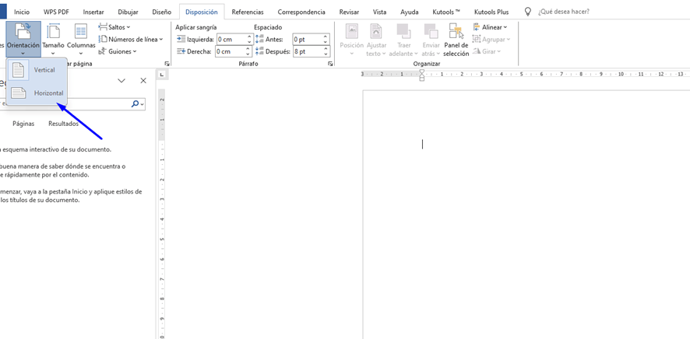Switch to the Kutools Plus tab

pos(491,12)
